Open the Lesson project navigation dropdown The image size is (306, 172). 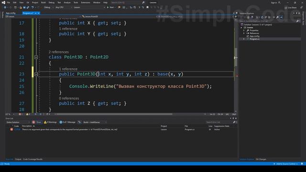pyautogui.click(x=43, y=17)
